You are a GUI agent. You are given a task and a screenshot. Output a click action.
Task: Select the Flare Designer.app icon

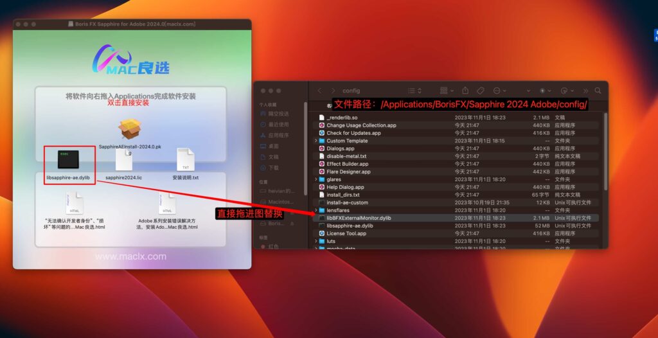pos(322,172)
